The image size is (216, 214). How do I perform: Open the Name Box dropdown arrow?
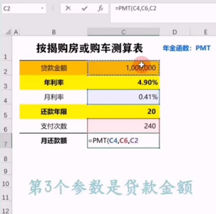pyautogui.click(x=42, y=8)
